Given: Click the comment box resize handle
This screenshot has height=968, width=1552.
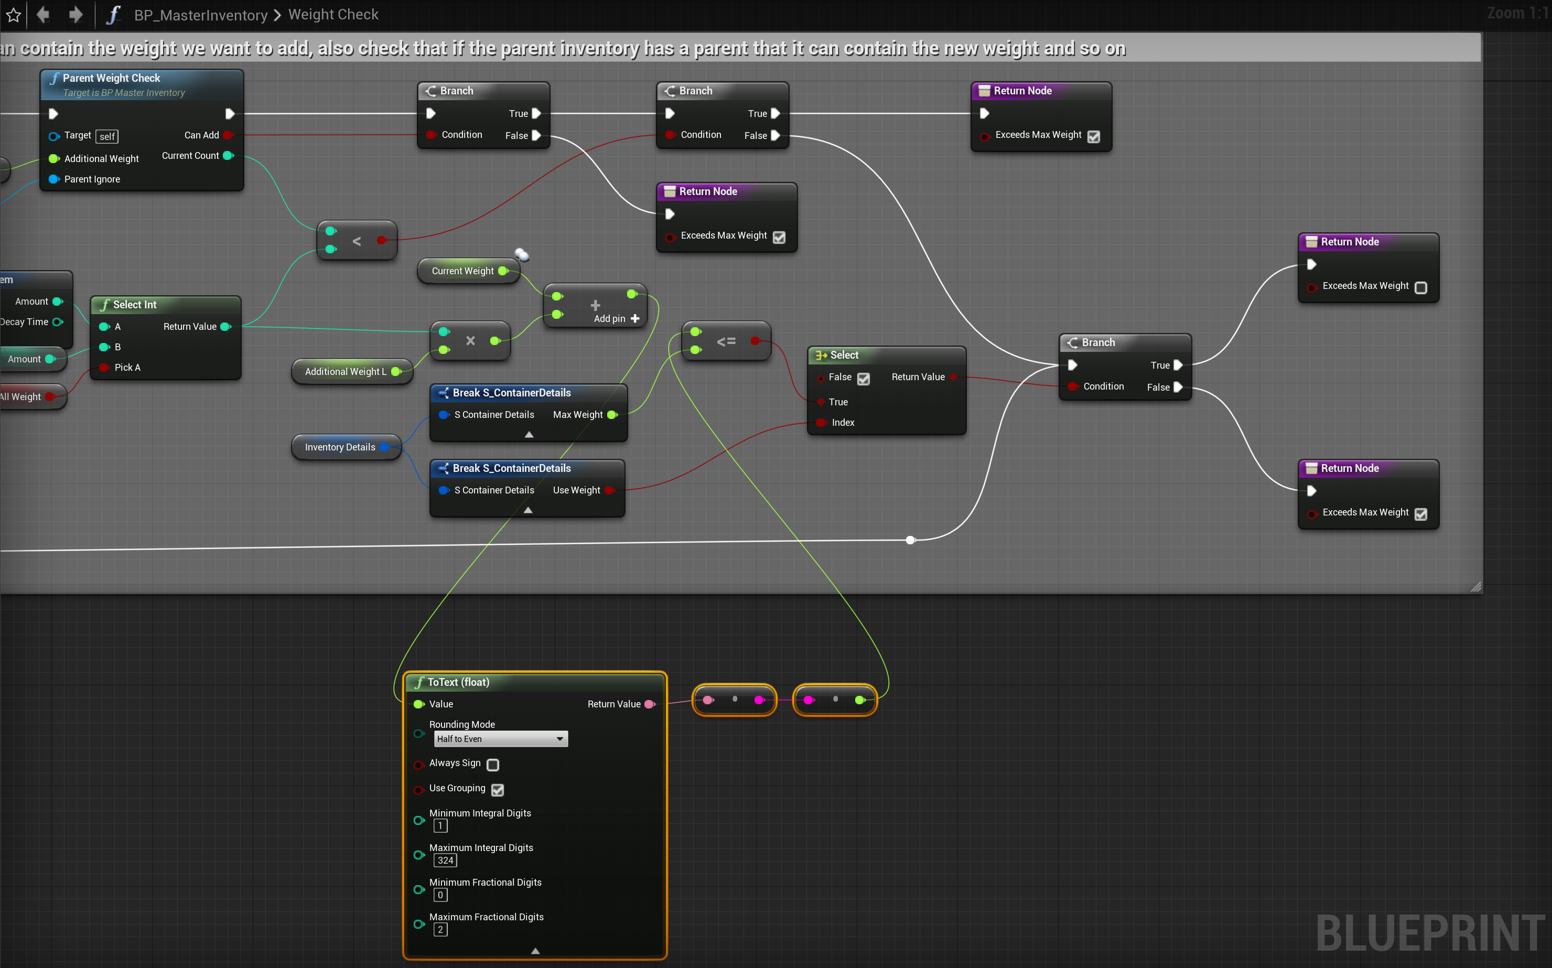Looking at the screenshot, I should coord(1476,586).
